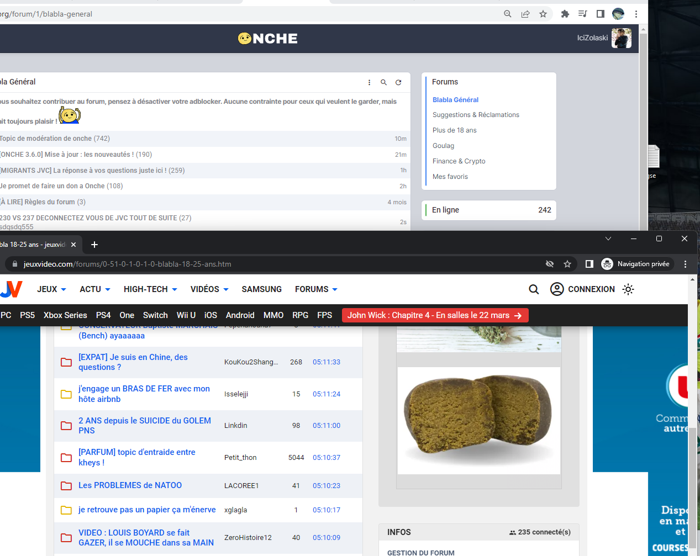Select the FPS genre tab
Screen dimensions: 700x556
[325, 315]
